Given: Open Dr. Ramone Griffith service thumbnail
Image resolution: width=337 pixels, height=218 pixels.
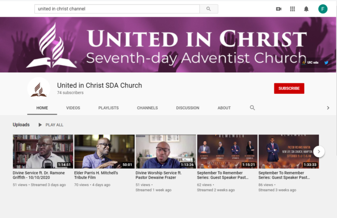Looking at the screenshot, I should tap(43, 151).
